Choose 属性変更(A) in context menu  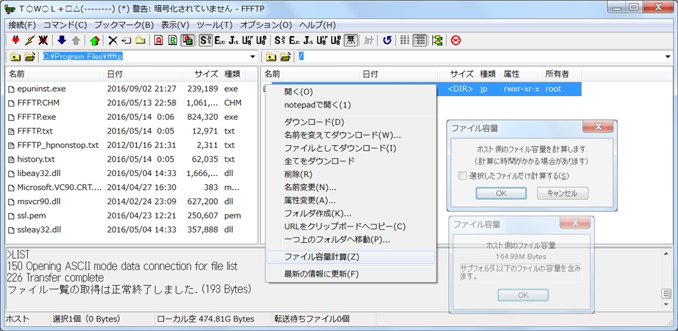351,200
